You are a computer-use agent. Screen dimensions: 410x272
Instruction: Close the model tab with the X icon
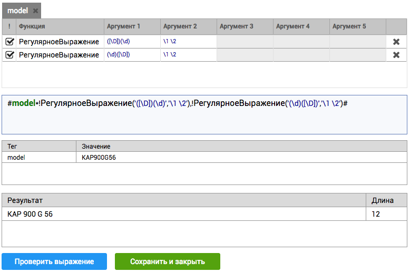(35, 11)
